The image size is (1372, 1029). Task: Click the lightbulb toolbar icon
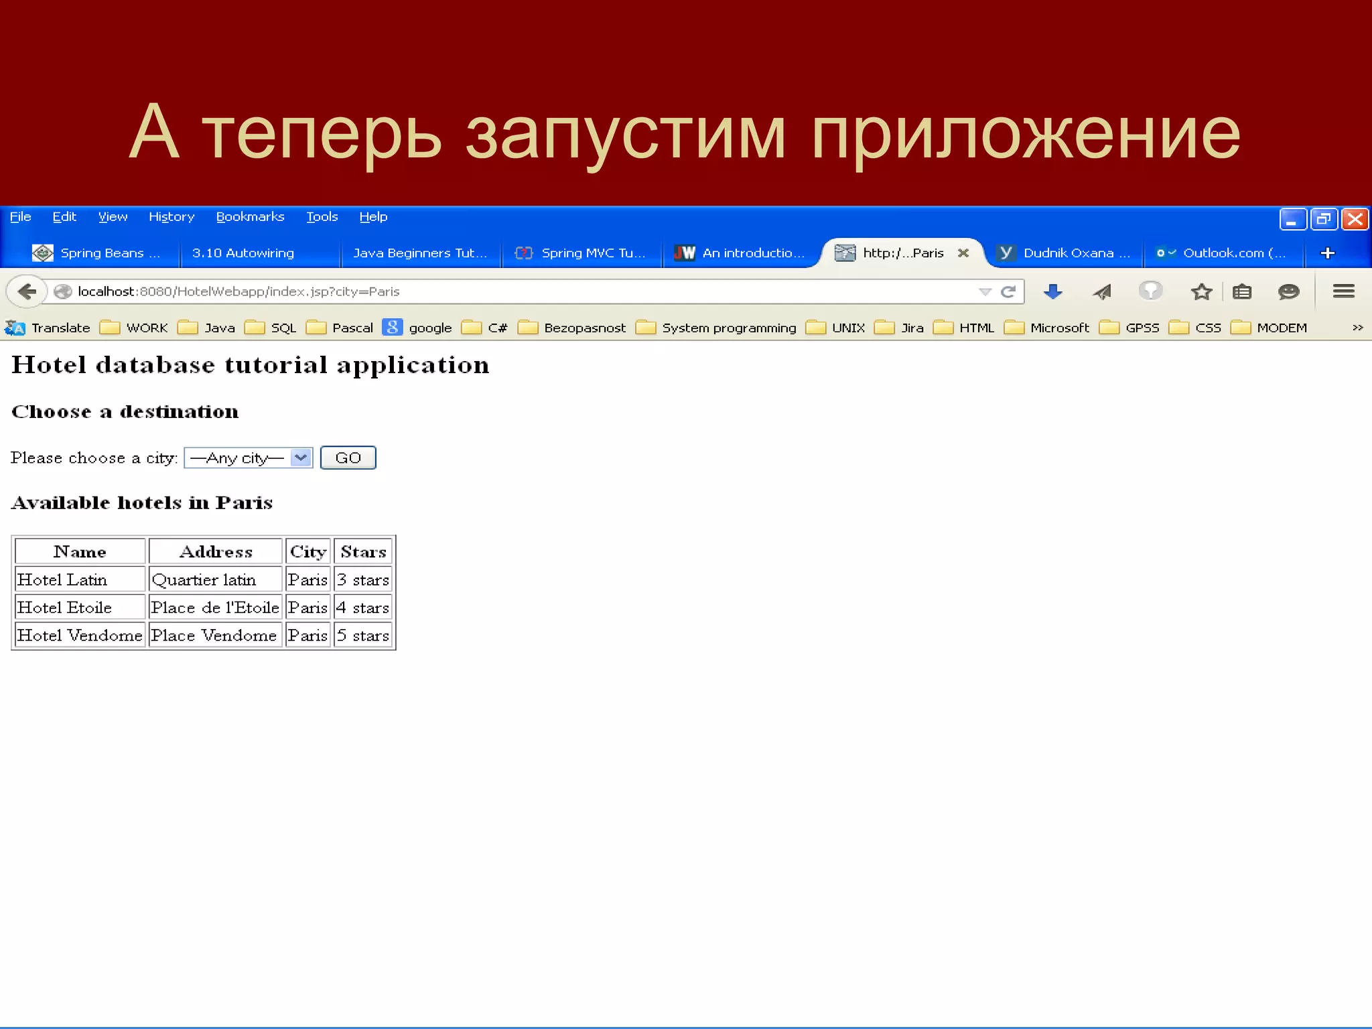(x=1150, y=291)
